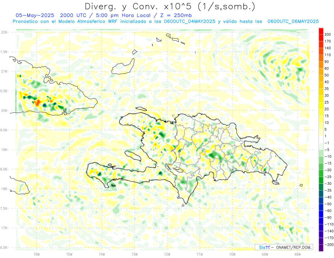This screenshot has height=258, width=334.
Task: Click the "19N" latitude label
Action: pyautogui.click(x=4, y=150)
